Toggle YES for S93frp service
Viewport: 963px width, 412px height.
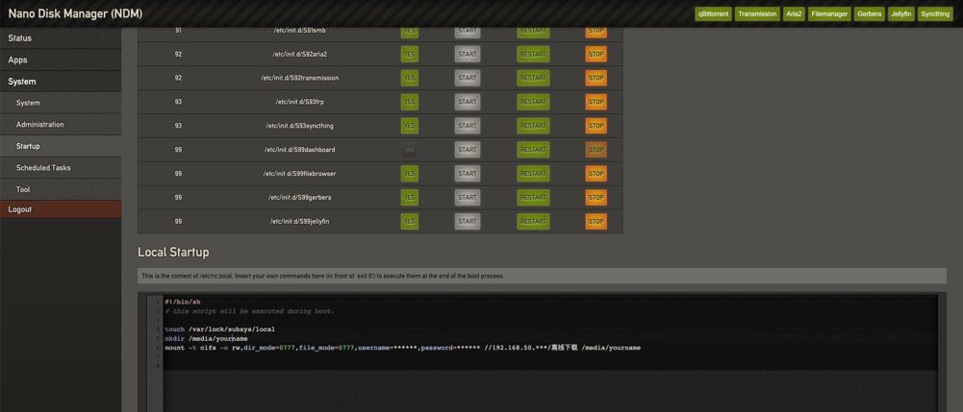[409, 102]
